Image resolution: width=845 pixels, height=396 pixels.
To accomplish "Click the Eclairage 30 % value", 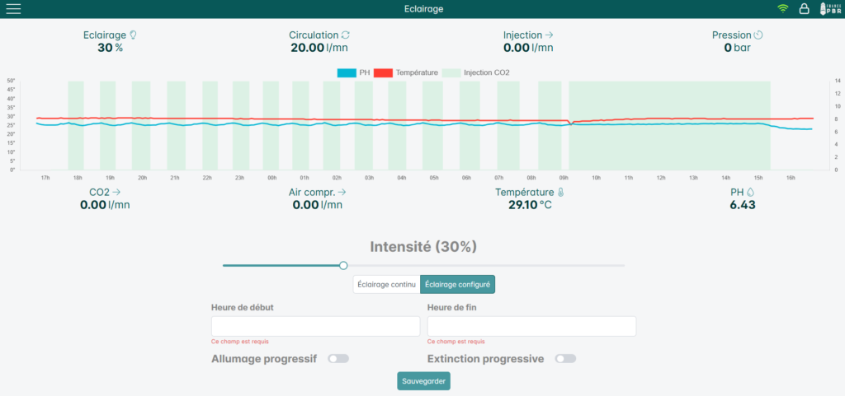I will [x=110, y=48].
